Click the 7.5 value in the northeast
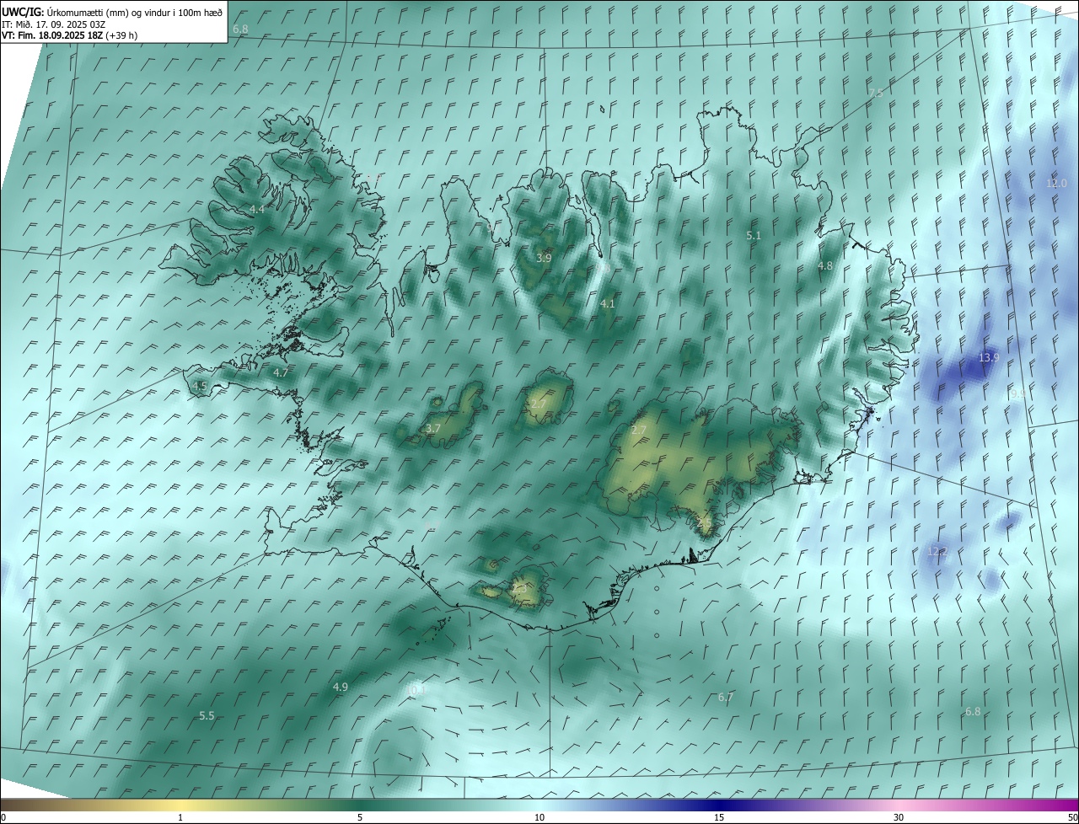This screenshot has width=1079, height=824. tap(876, 93)
